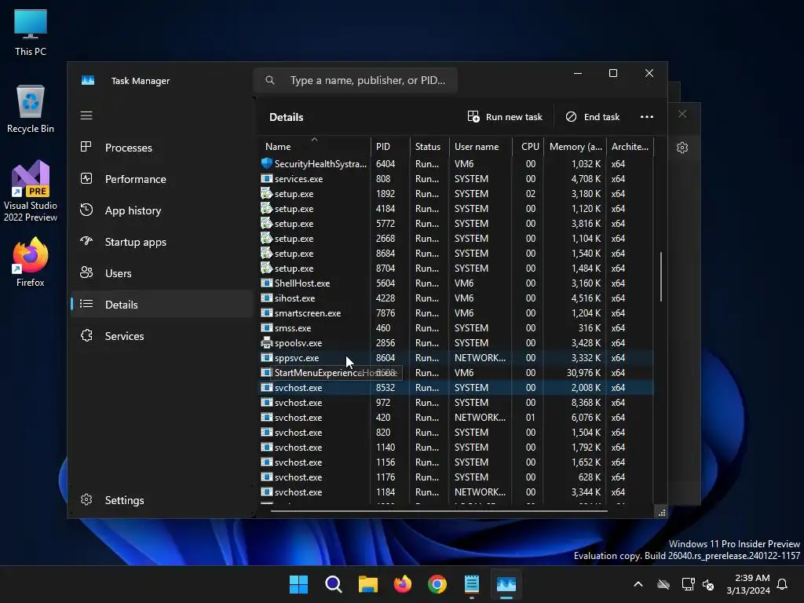Select the StartMenuExperienceHost process row
804x603 pixels.
[x=455, y=373]
